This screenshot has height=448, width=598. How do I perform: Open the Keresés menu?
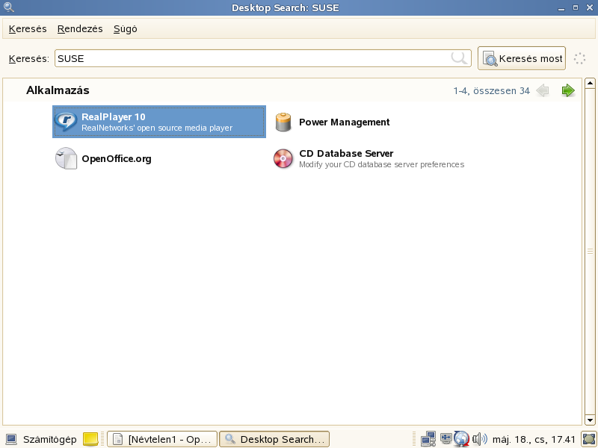coord(28,29)
